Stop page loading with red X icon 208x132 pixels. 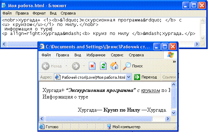(92, 66)
